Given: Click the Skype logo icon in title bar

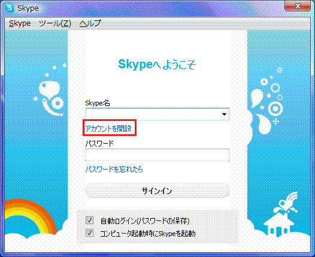Looking at the screenshot, I should pyautogui.click(x=10, y=8).
